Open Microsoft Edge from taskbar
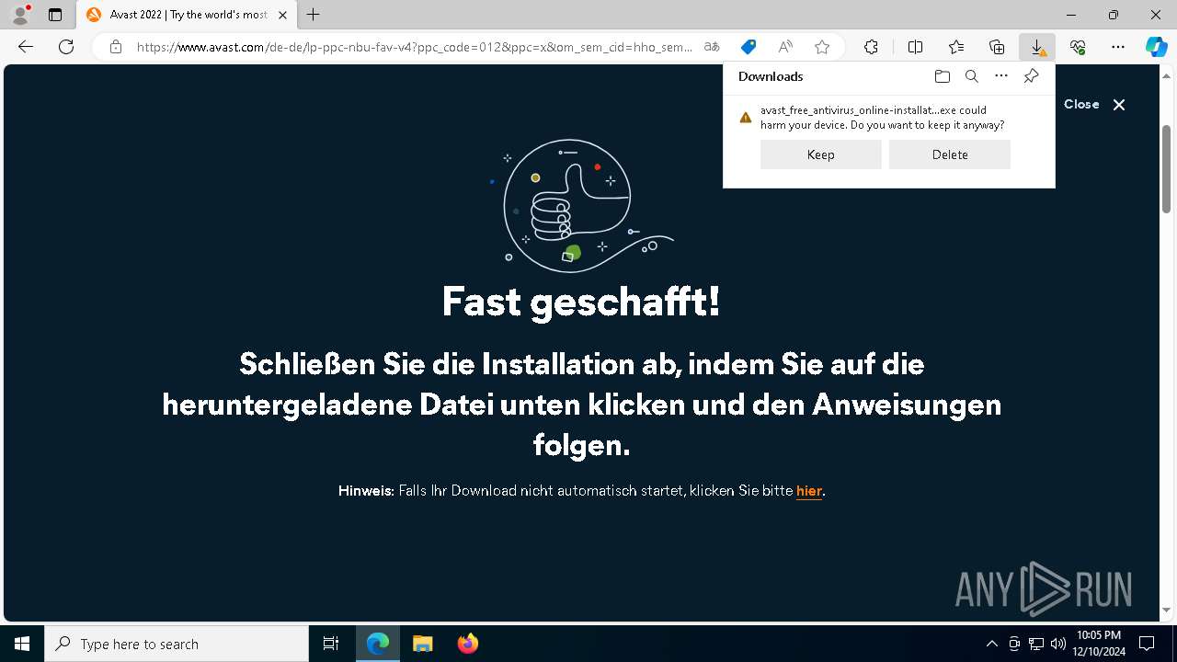Screen dimensions: 1177x662 (378, 644)
